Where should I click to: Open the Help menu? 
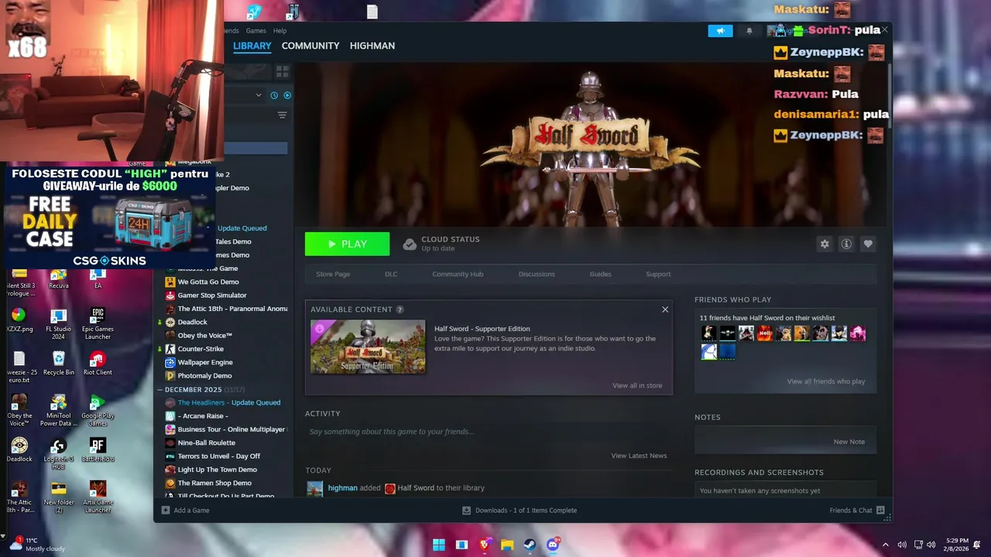click(279, 31)
